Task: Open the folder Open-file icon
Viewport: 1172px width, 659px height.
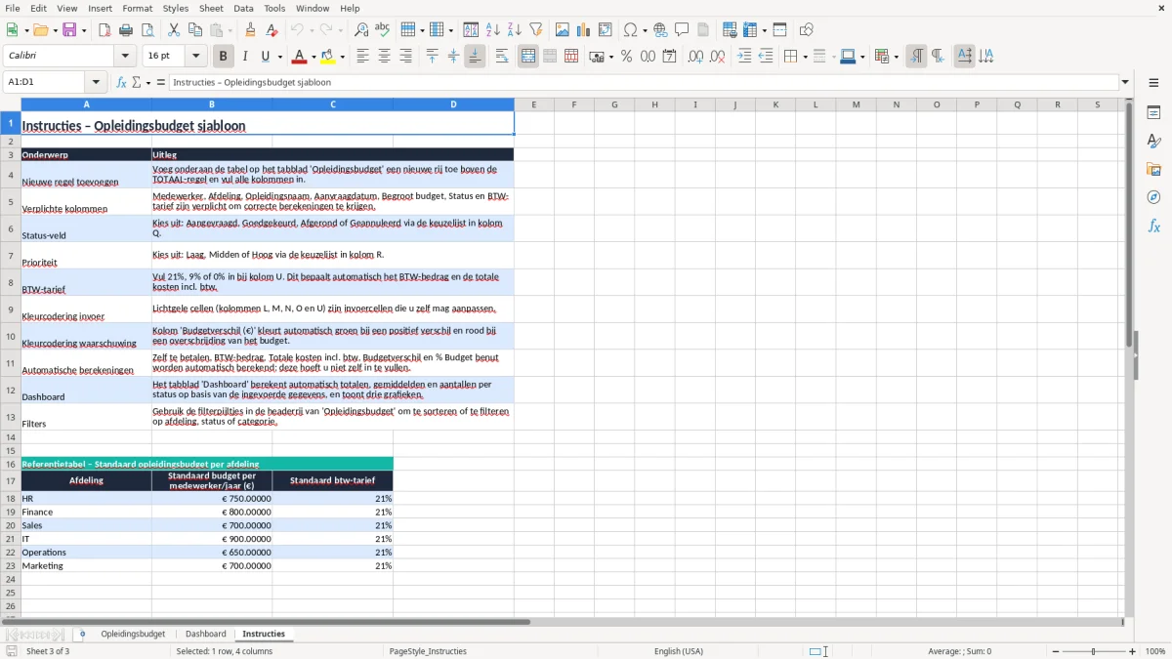Action: click(x=40, y=30)
